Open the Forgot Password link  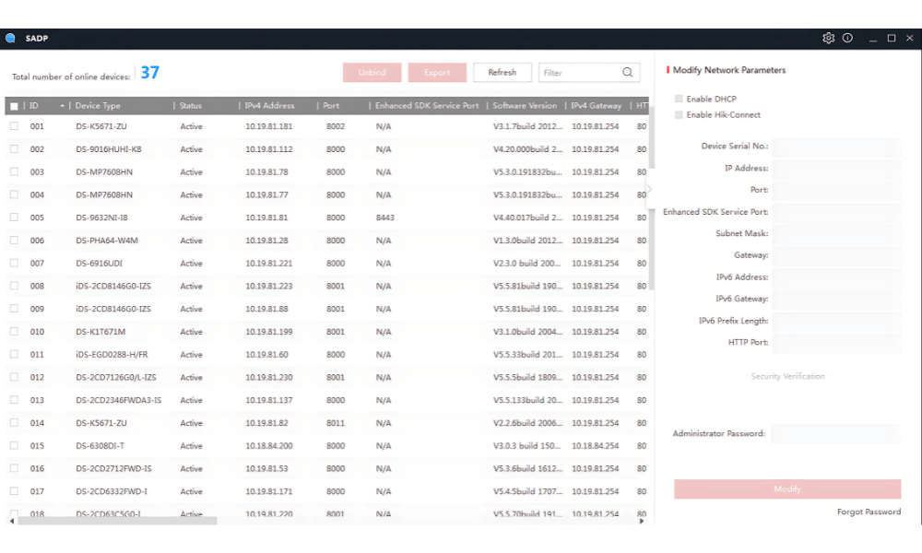click(x=869, y=512)
